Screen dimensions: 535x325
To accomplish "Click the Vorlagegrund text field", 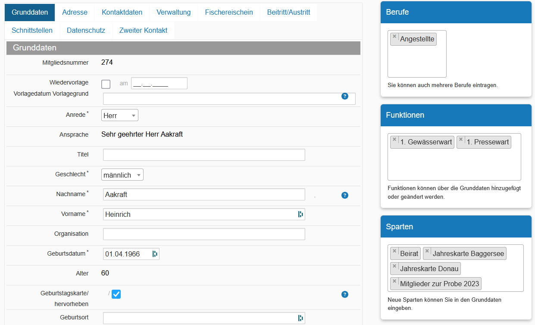I will pos(229,99).
